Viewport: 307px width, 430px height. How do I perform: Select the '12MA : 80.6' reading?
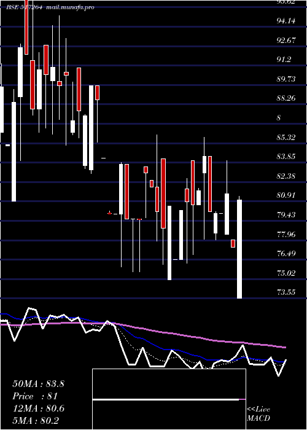(38, 408)
